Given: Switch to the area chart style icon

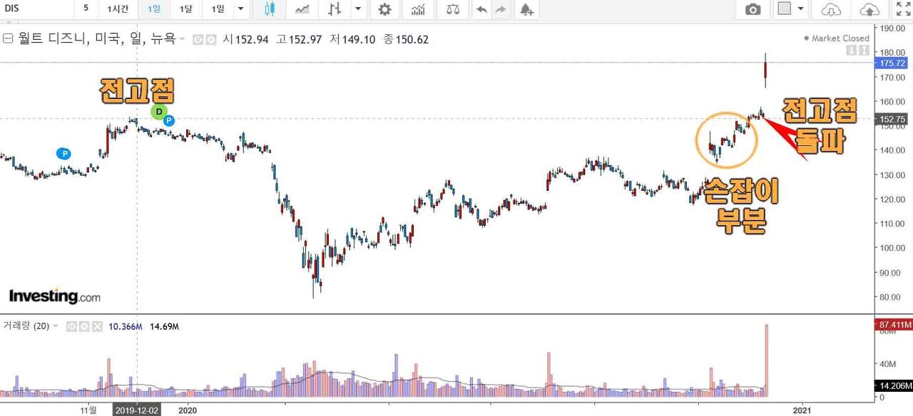Looking at the screenshot, I should click(x=302, y=9).
